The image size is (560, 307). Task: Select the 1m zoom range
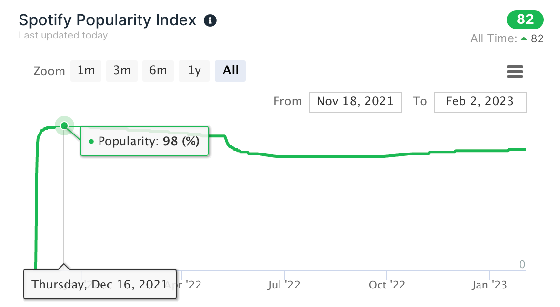(86, 71)
